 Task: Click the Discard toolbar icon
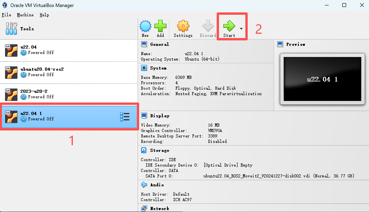click(x=208, y=27)
